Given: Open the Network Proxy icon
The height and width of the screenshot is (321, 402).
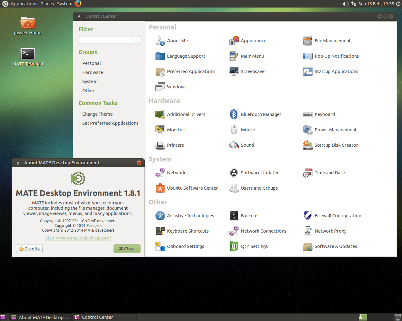Looking at the screenshot, I should tap(308, 231).
